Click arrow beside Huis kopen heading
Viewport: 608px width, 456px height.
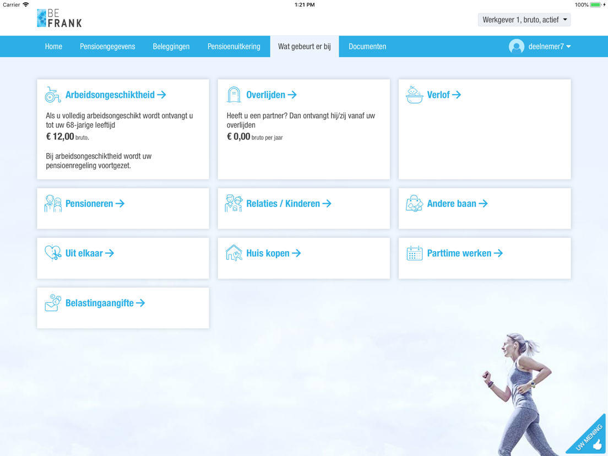click(296, 253)
